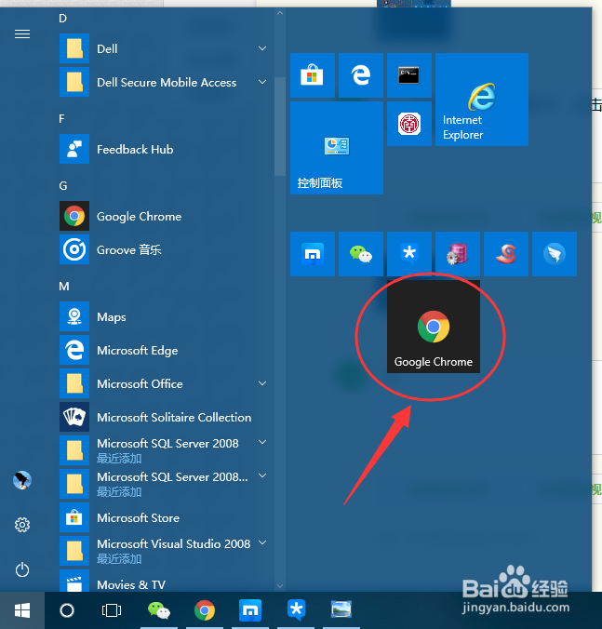Click the Power icon

[22, 569]
